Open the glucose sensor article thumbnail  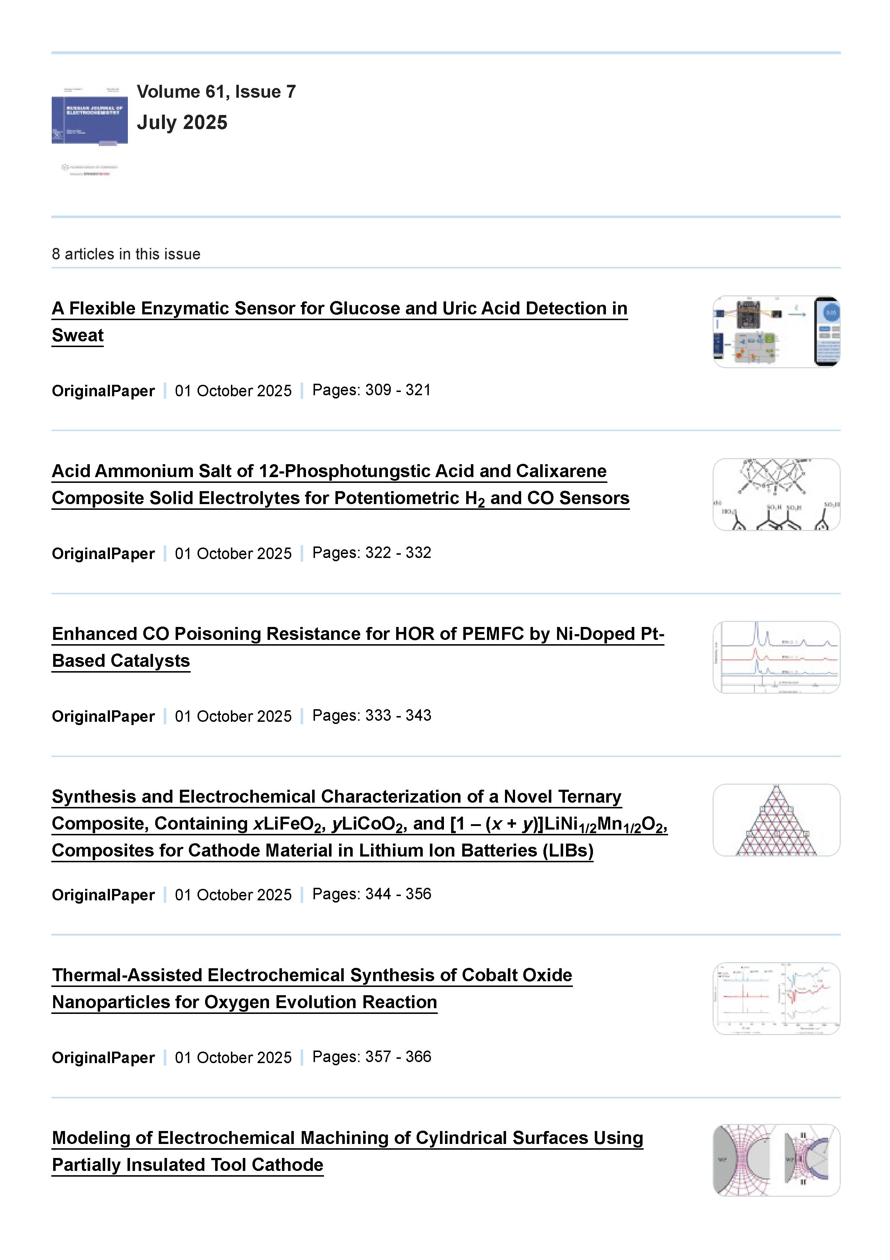click(776, 332)
